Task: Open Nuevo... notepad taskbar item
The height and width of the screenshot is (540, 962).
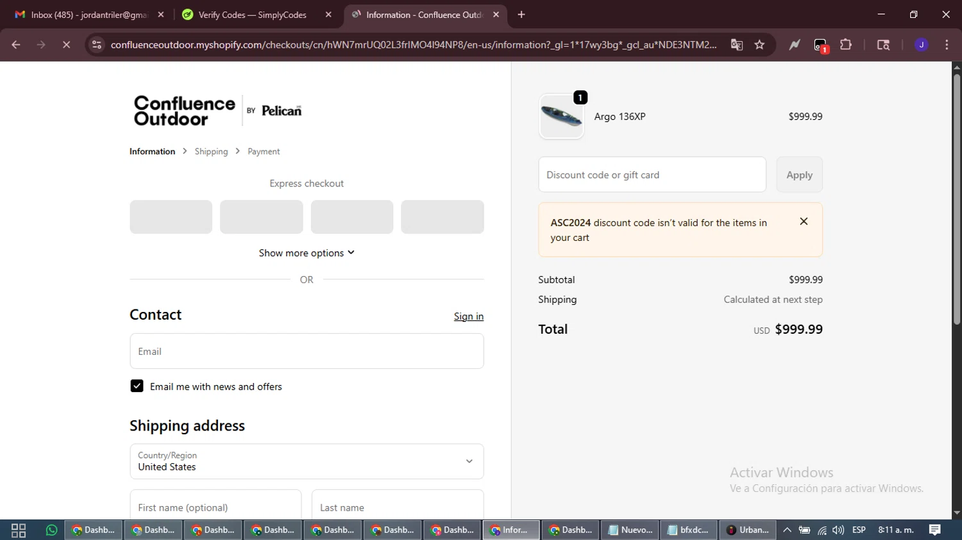Action: pyautogui.click(x=630, y=530)
